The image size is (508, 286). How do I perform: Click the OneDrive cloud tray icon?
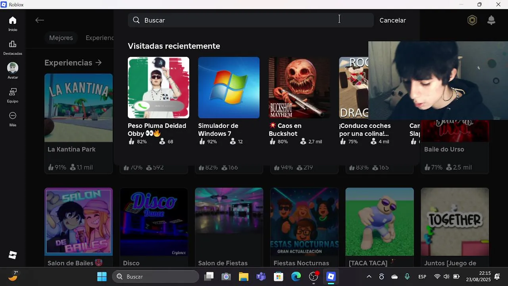coord(394,276)
